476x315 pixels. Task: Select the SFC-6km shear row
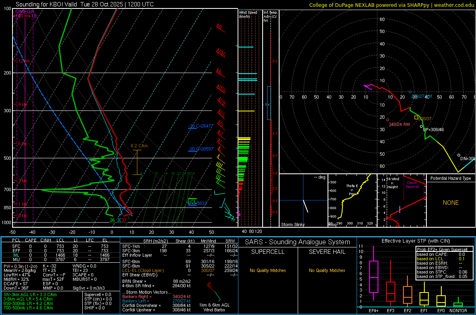click(180, 261)
